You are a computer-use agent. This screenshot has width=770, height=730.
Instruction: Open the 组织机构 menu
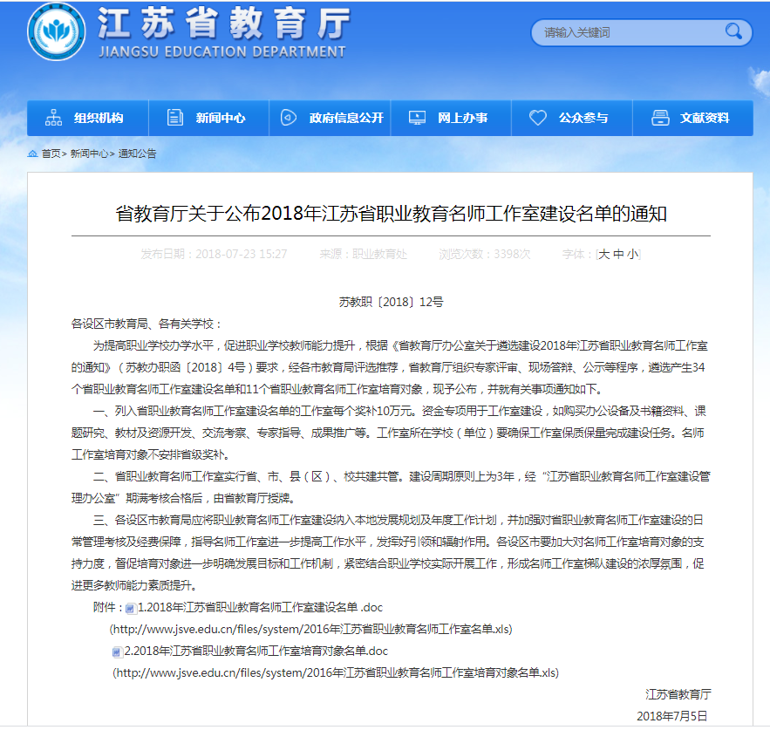88,118
